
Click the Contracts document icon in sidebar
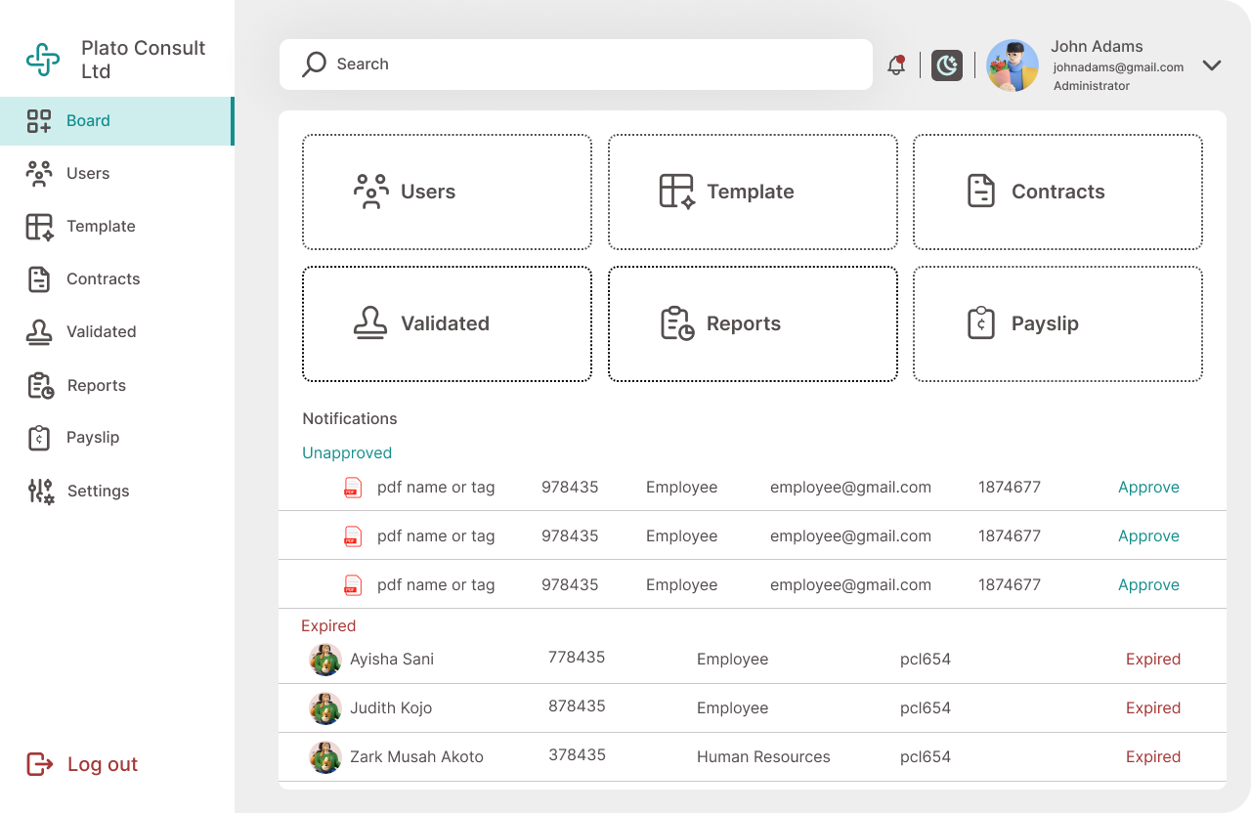pyautogui.click(x=39, y=279)
